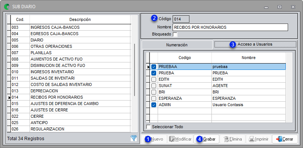
Task: Click the Código field showing 014
Action: coord(181,19)
